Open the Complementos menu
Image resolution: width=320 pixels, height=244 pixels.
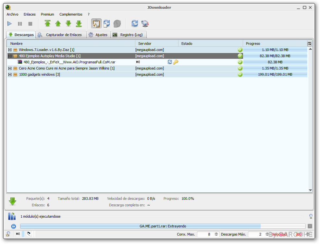(x=71, y=14)
